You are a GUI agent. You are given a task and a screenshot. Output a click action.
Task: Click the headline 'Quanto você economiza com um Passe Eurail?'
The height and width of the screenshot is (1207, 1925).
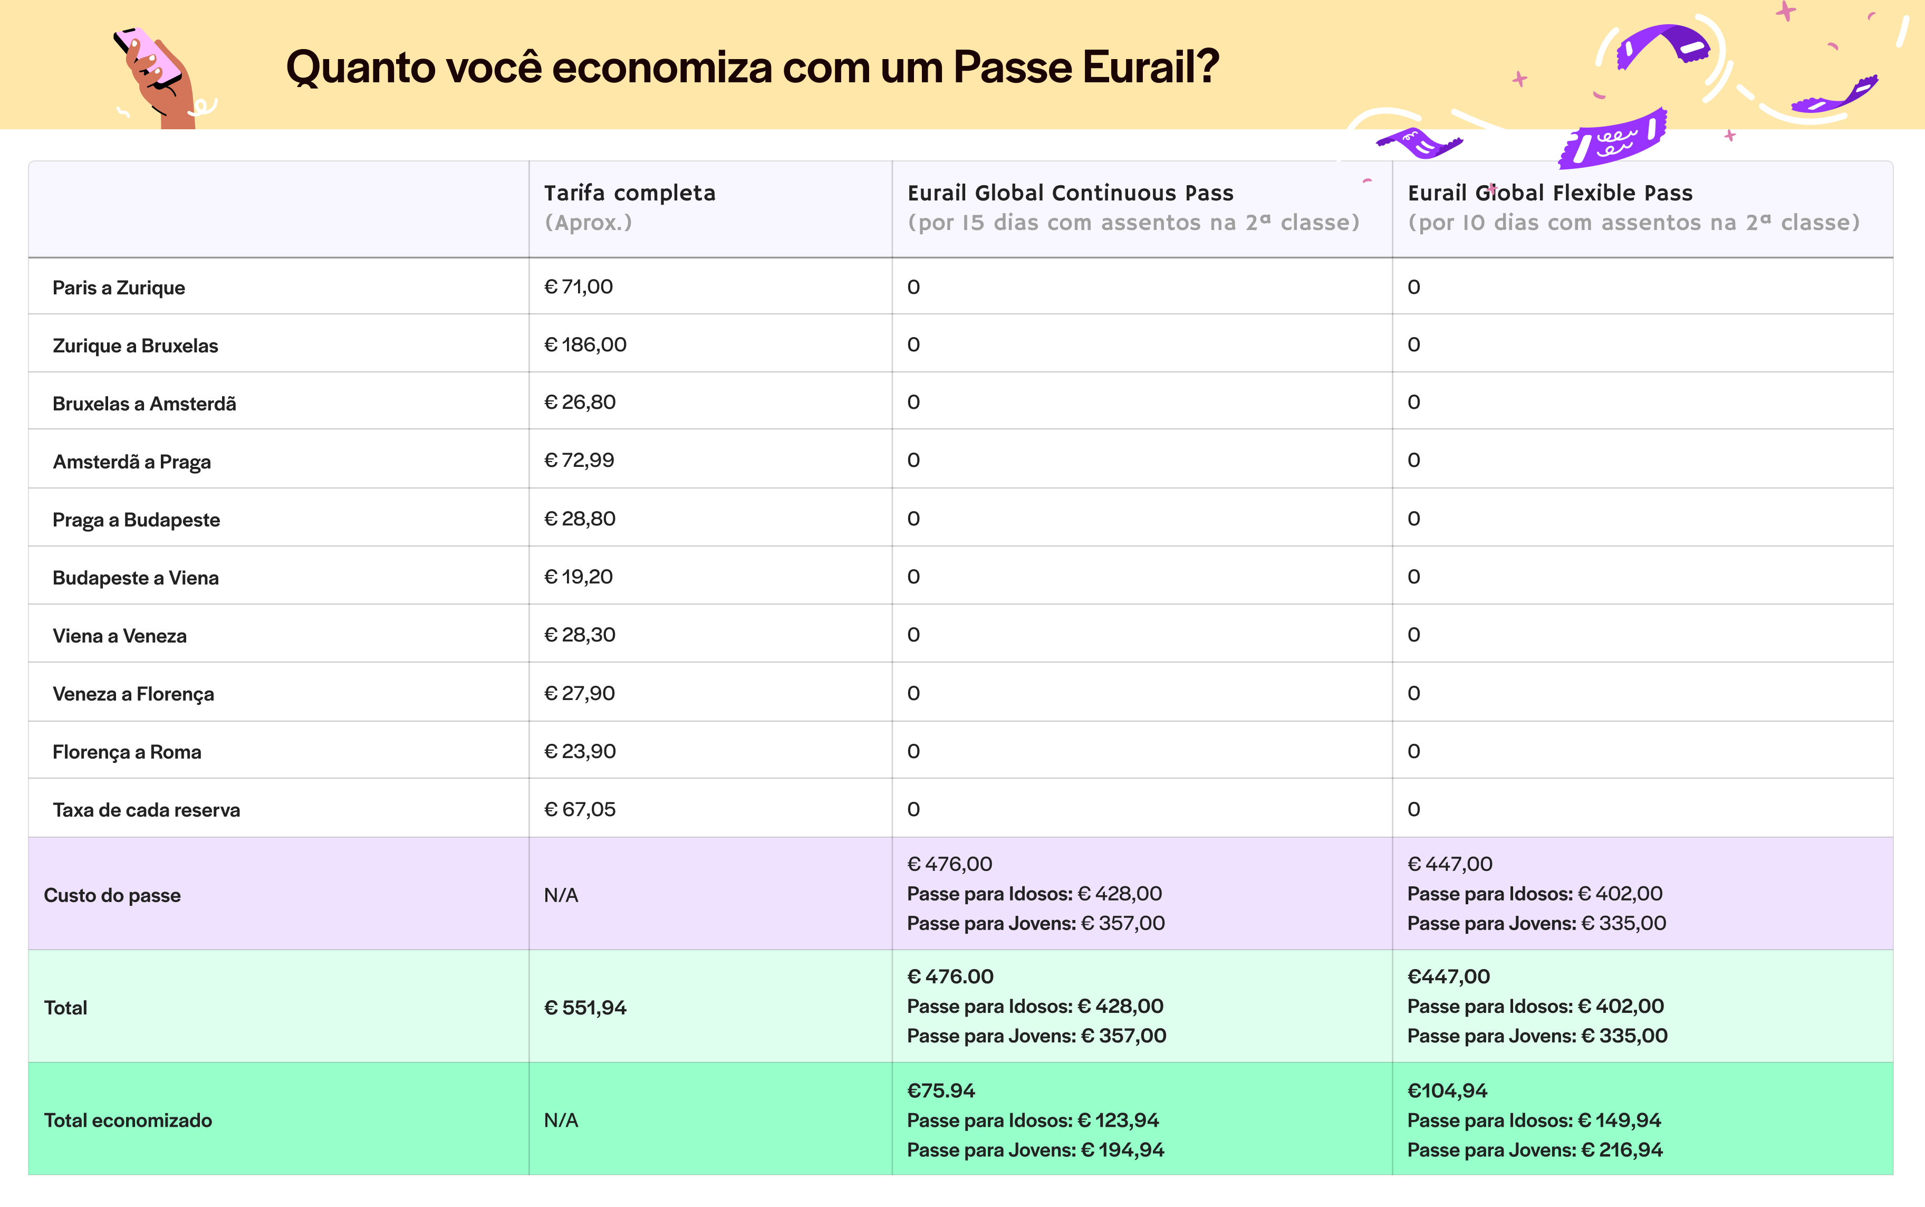coord(753,67)
